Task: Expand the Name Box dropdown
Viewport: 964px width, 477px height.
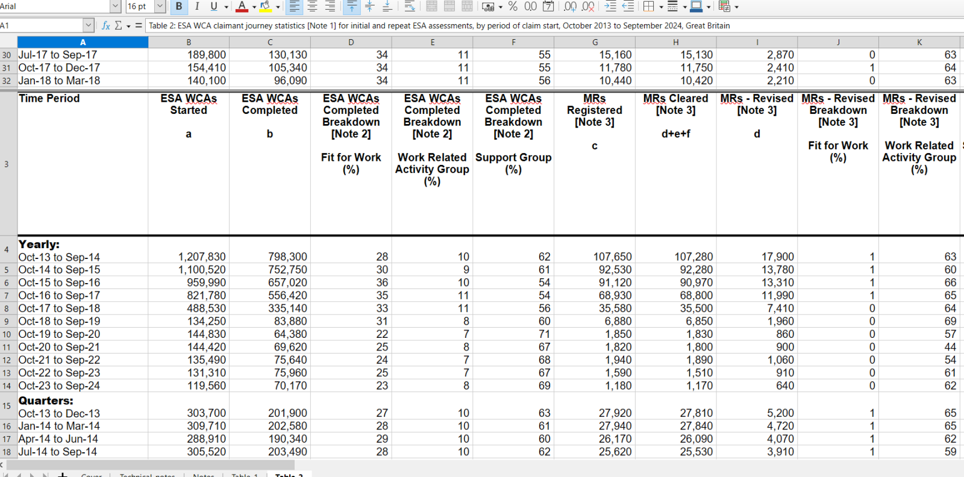Action: point(89,25)
